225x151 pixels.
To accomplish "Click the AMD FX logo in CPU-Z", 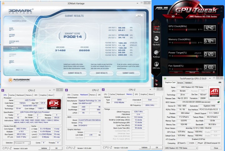I will (x=54, y=104).
